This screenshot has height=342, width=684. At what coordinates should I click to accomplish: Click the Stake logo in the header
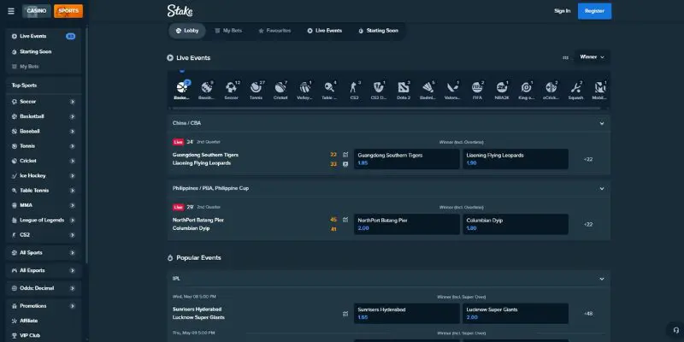click(x=180, y=11)
